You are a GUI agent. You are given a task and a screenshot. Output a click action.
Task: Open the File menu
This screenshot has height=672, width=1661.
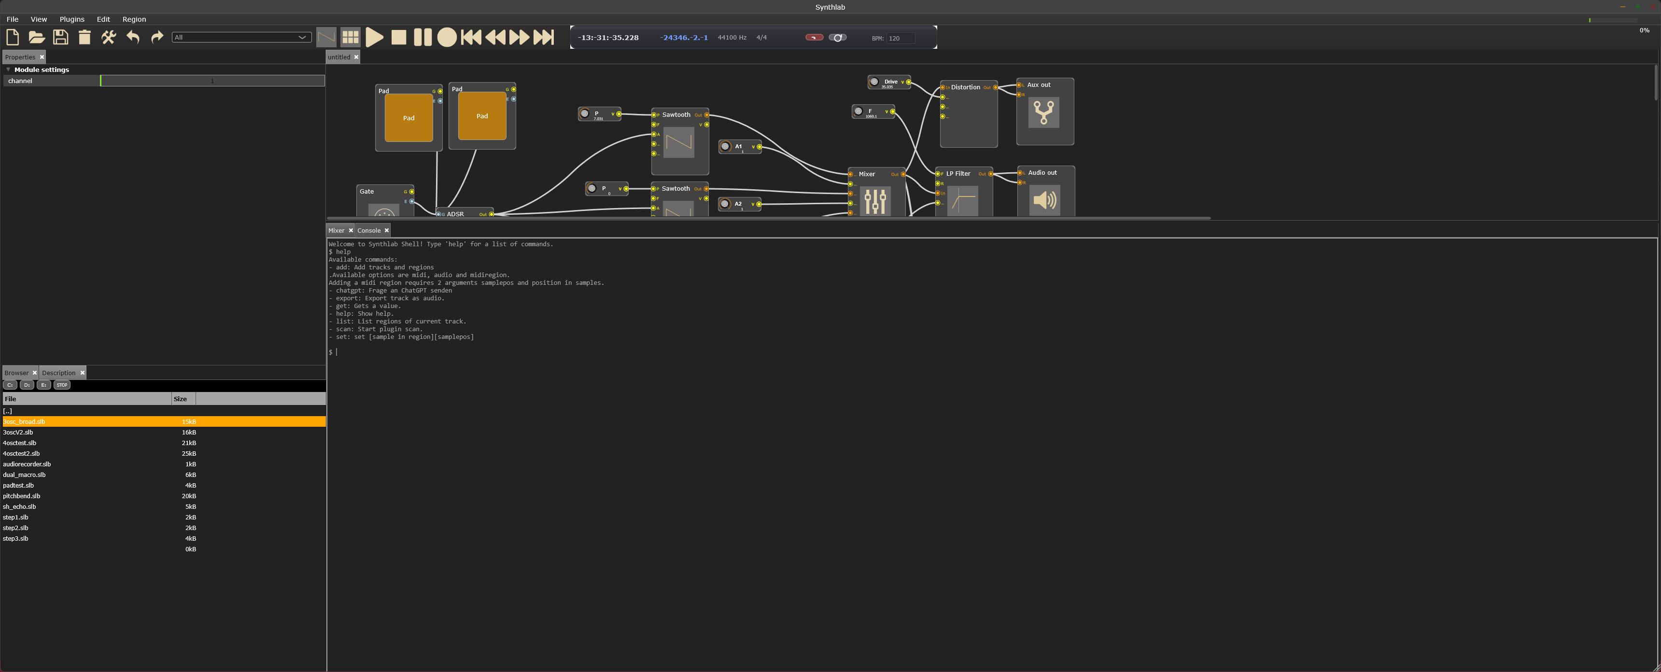click(12, 19)
